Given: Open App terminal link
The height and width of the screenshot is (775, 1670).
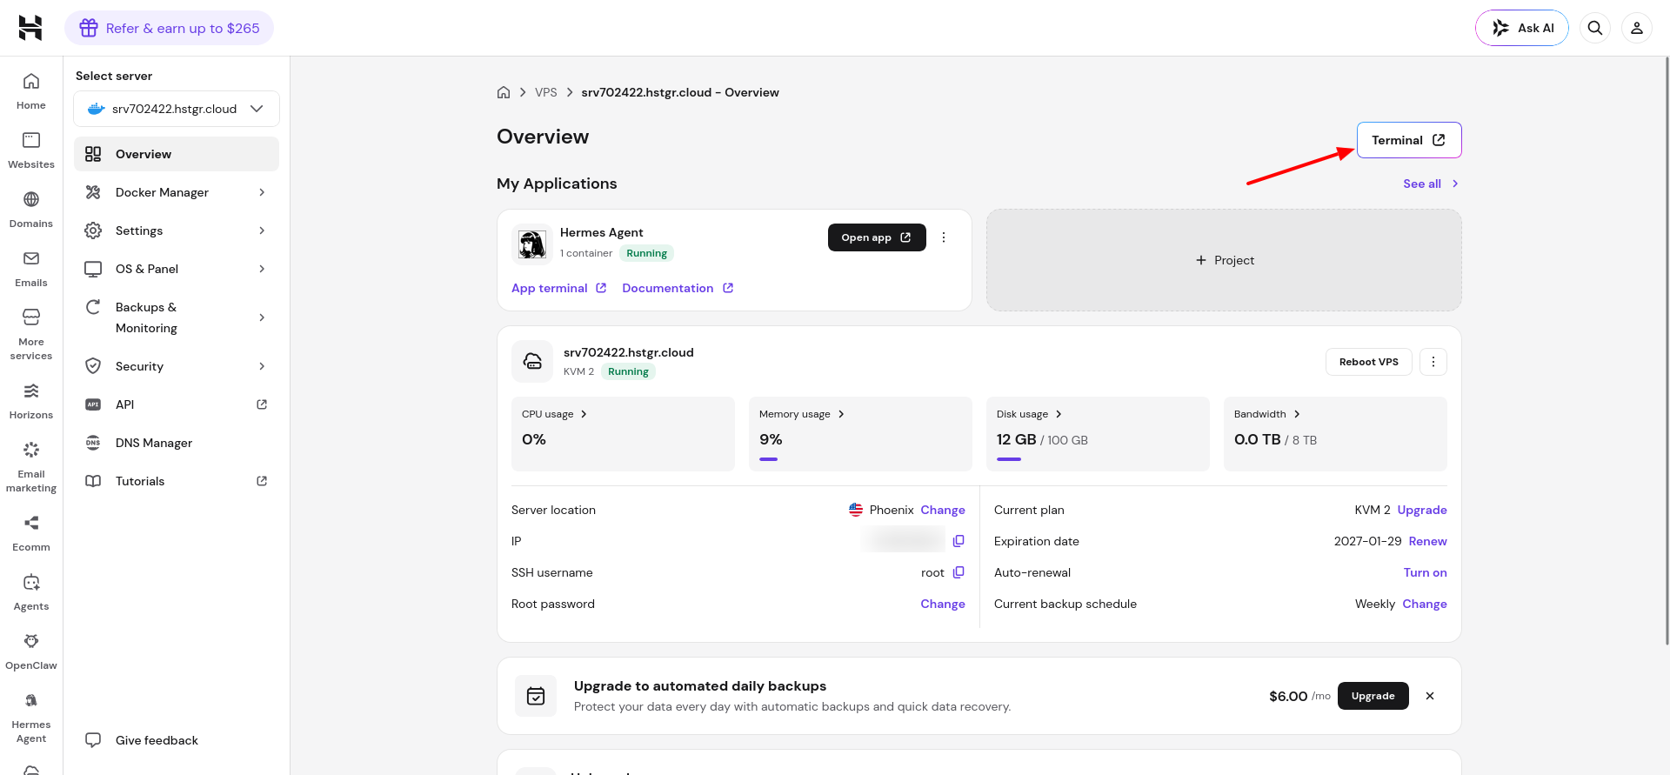Looking at the screenshot, I should tap(558, 288).
